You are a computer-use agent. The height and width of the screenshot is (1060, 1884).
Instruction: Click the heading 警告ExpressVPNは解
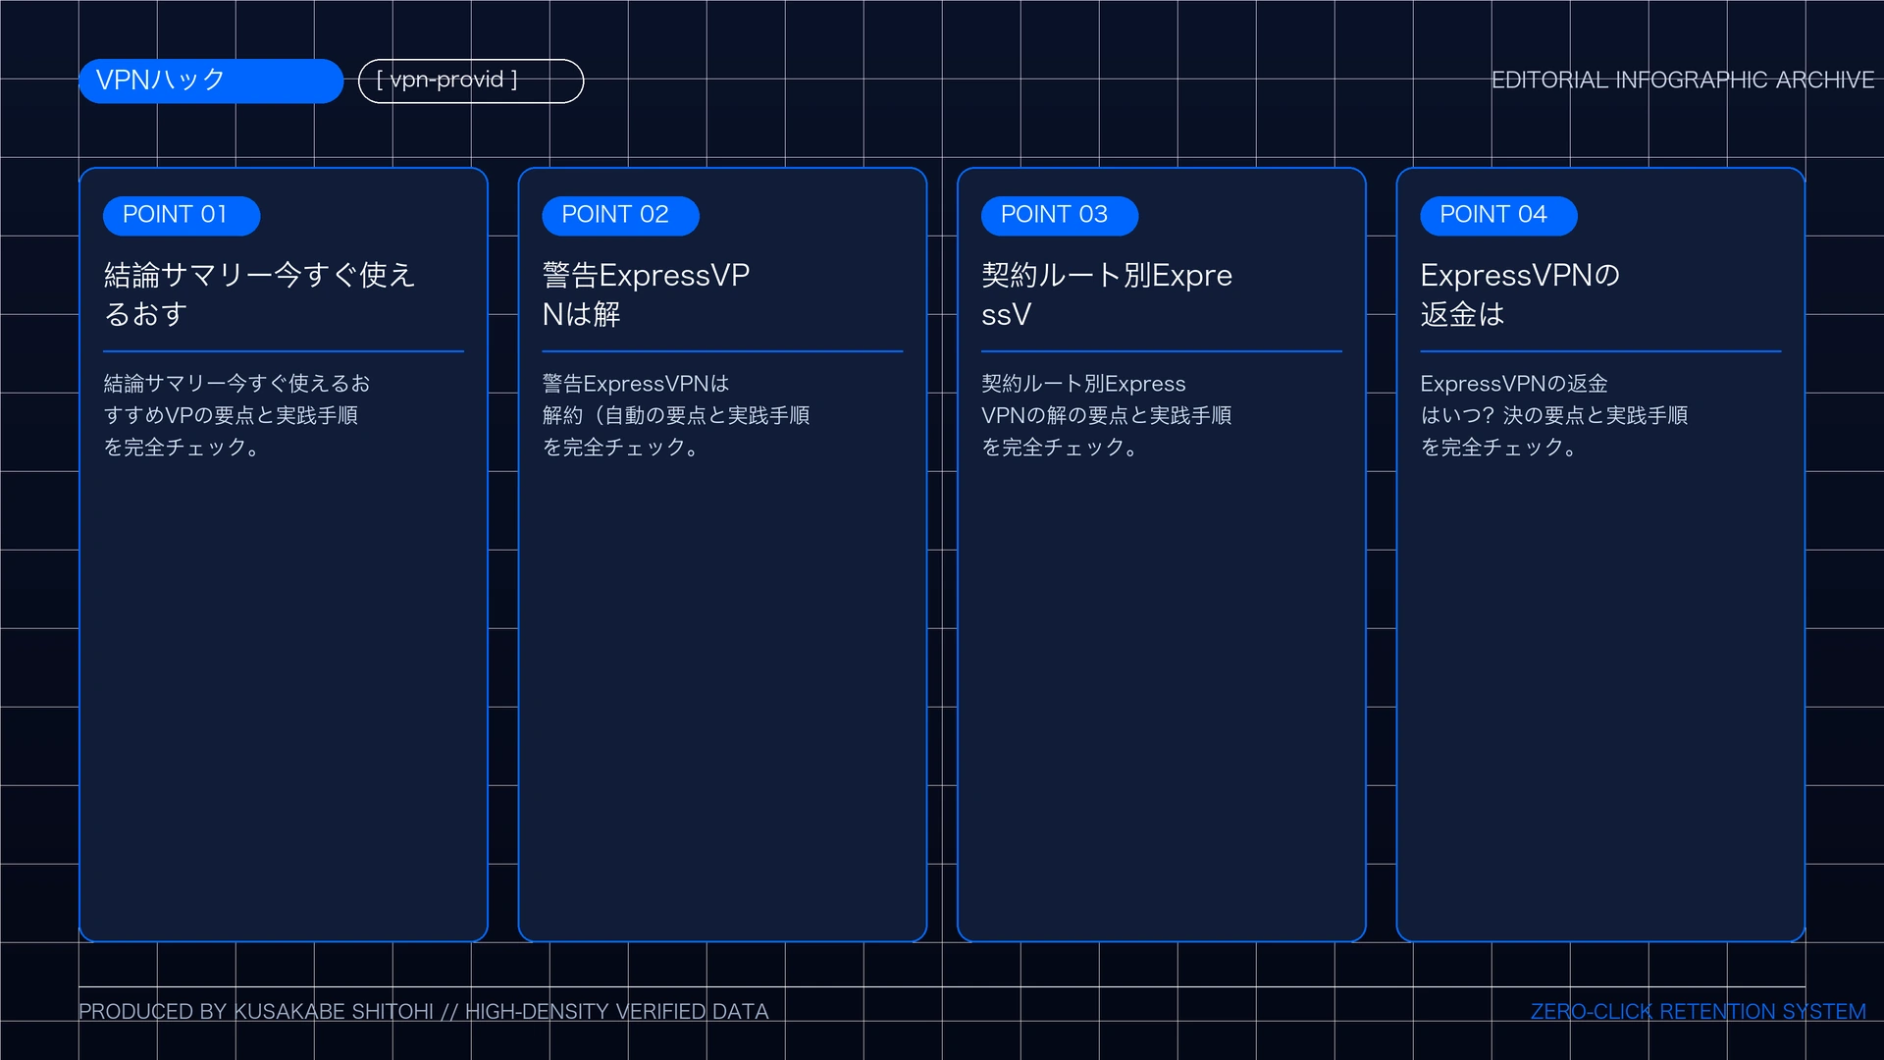pos(646,294)
